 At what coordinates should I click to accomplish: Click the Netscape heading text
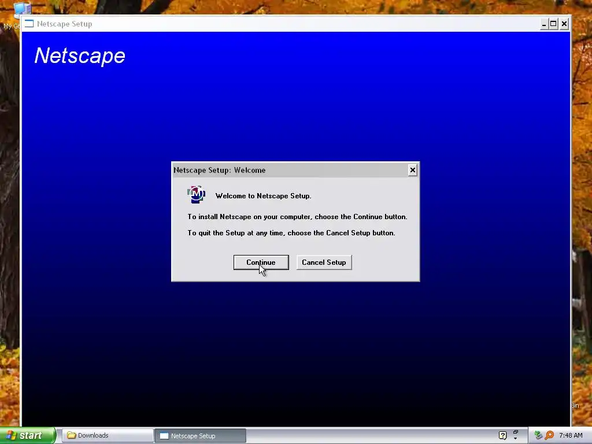click(x=80, y=56)
